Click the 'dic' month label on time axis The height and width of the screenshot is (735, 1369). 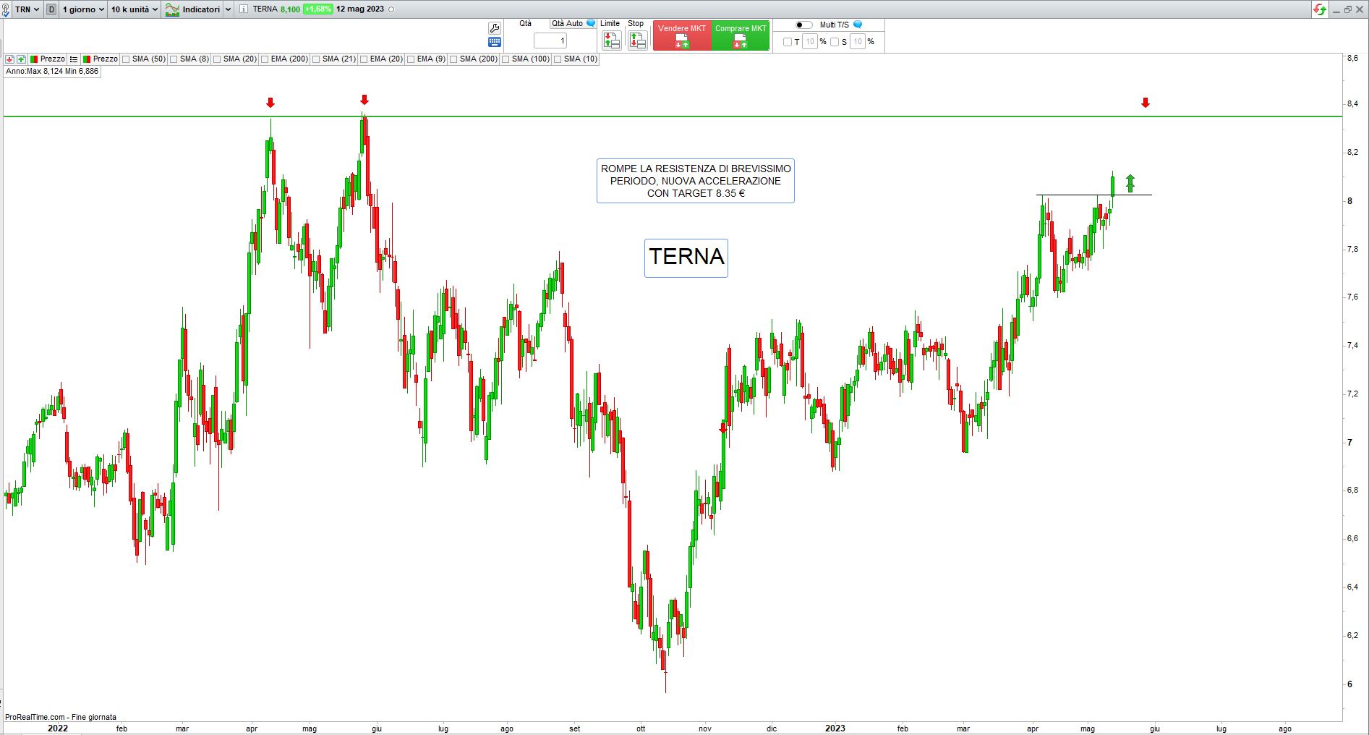point(772,728)
